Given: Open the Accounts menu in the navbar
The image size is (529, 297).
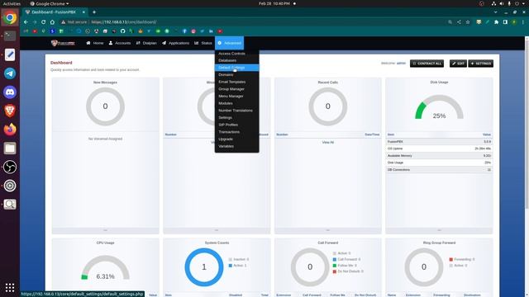Looking at the screenshot, I should click(x=120, y=43).
